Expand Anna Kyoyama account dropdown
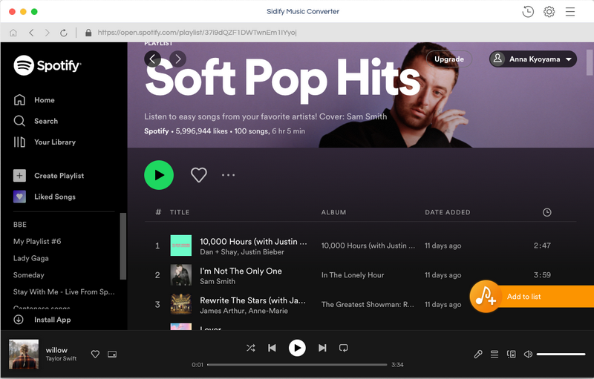Viewport: 594px width, 379px height. [533, 59]
